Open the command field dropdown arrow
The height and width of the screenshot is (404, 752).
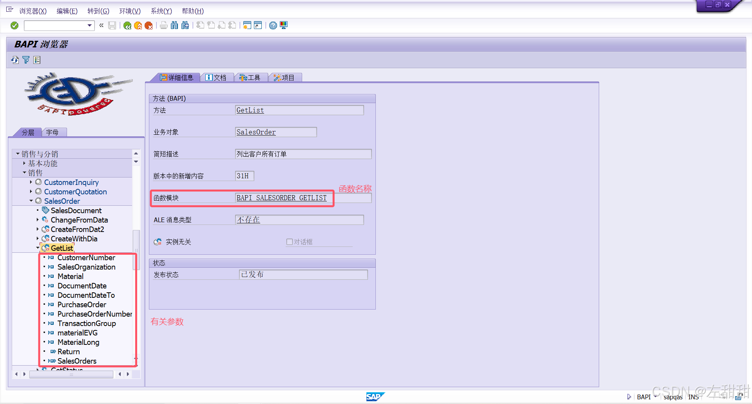point(90,25)
